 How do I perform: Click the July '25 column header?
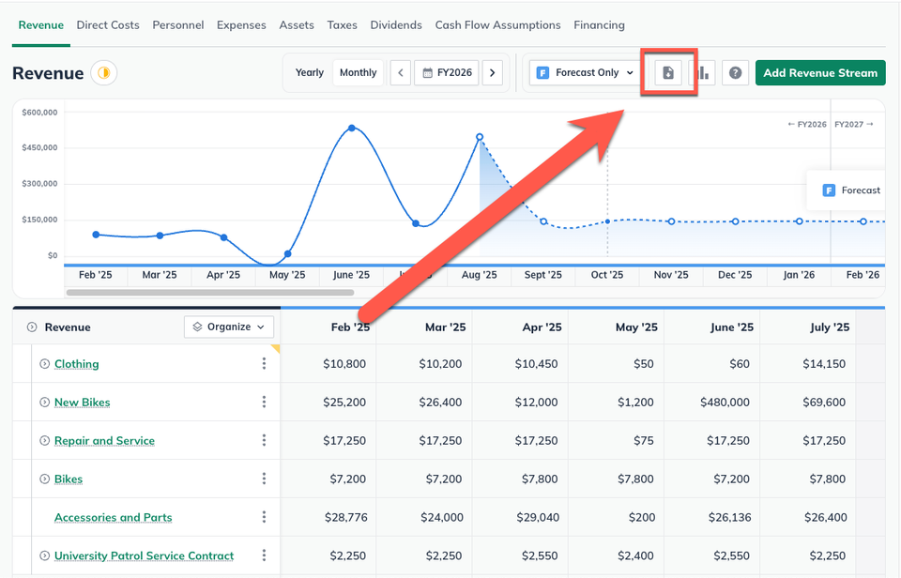tap(830, 327)
